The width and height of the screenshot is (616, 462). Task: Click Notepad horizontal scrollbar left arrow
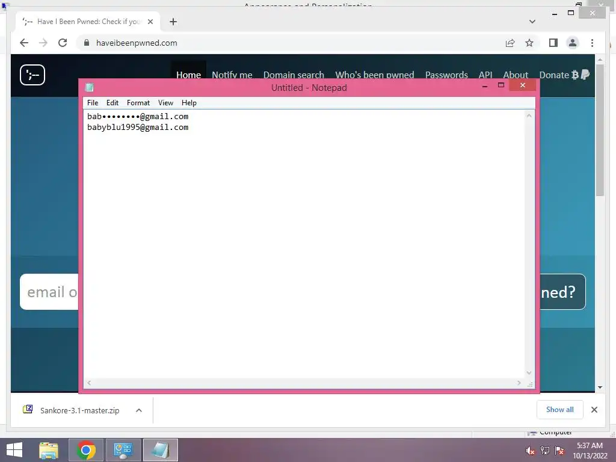[x=89, y=383]
